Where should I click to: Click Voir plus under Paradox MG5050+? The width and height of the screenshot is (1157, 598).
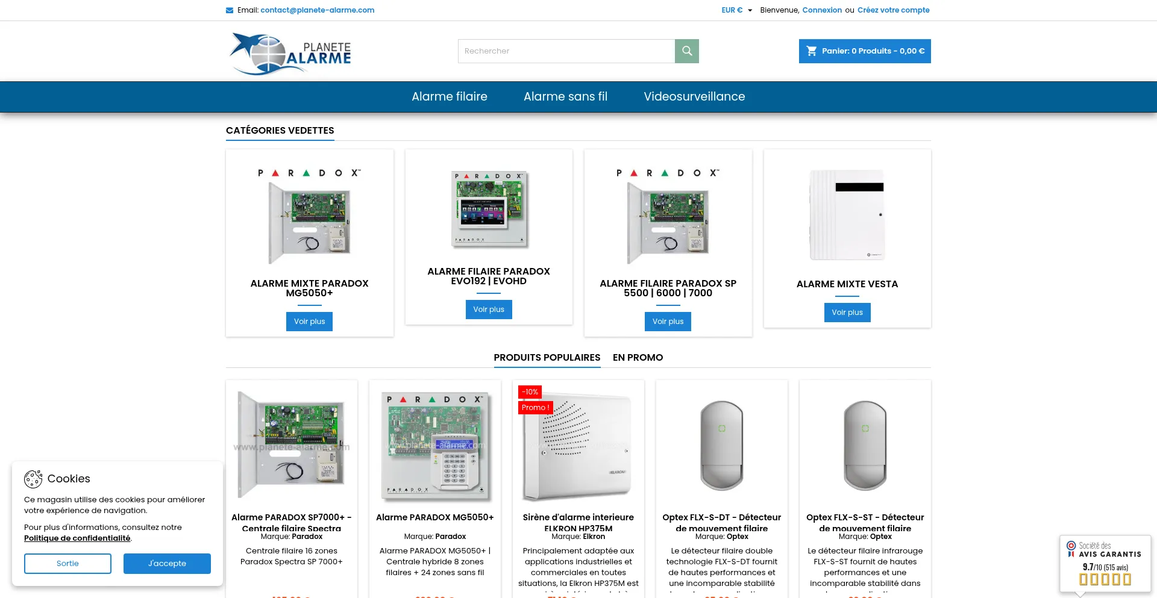309,322
